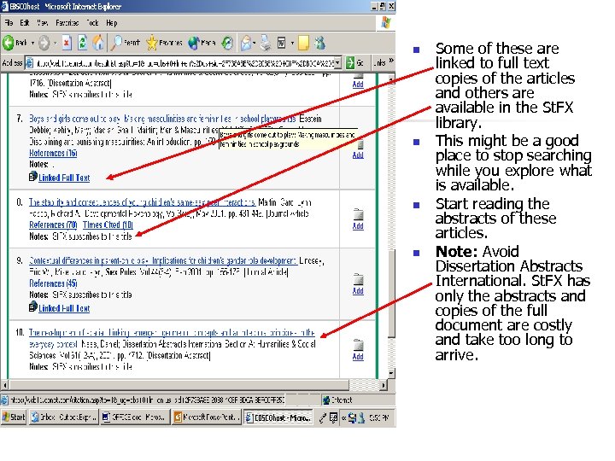The width and height of the screenshot is (615, 461).
Task: Click the horizontal scrollbar right arrow
Action: [384, 385]
